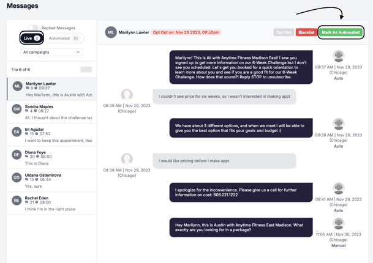Open Marilynn Lawler conversation in list
The image size is (373, 263).
[52, 89]
